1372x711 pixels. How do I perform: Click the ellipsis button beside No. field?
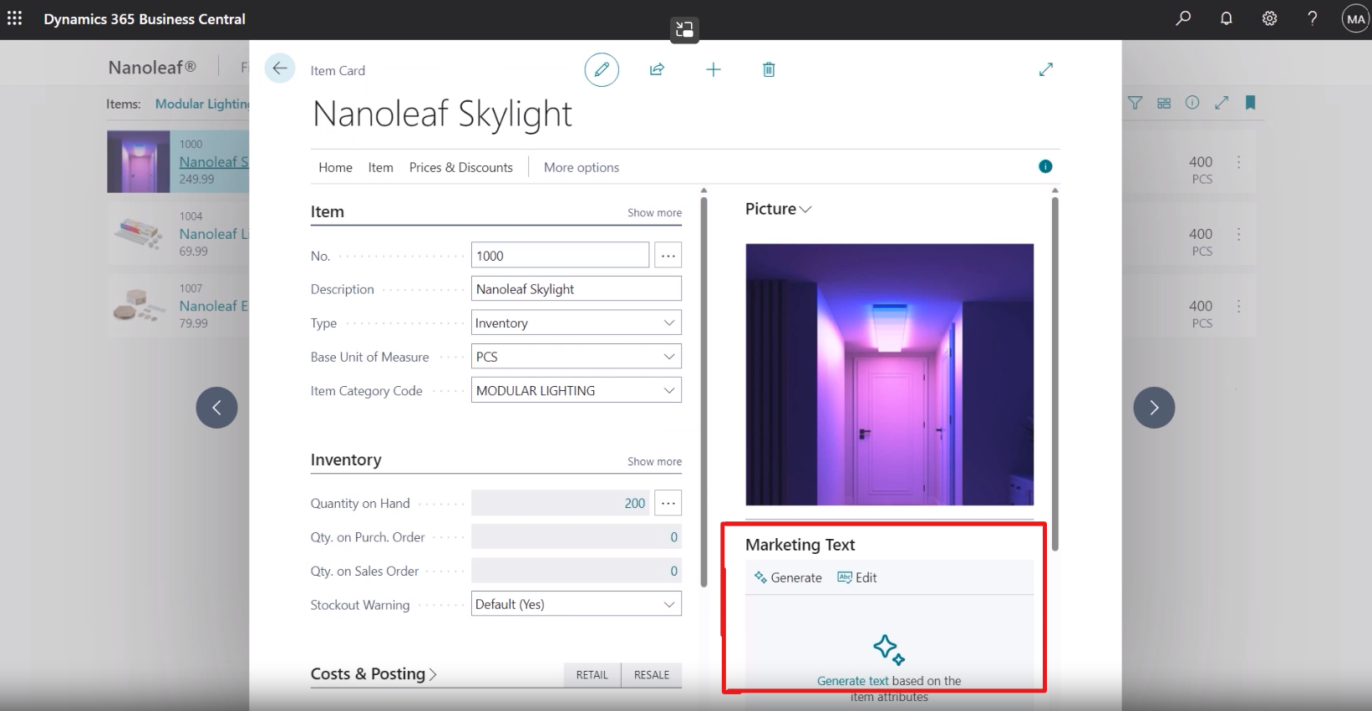(668, 255)
